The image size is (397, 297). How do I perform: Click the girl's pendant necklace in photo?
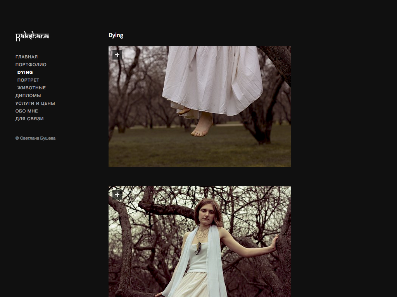pos(198,248)
